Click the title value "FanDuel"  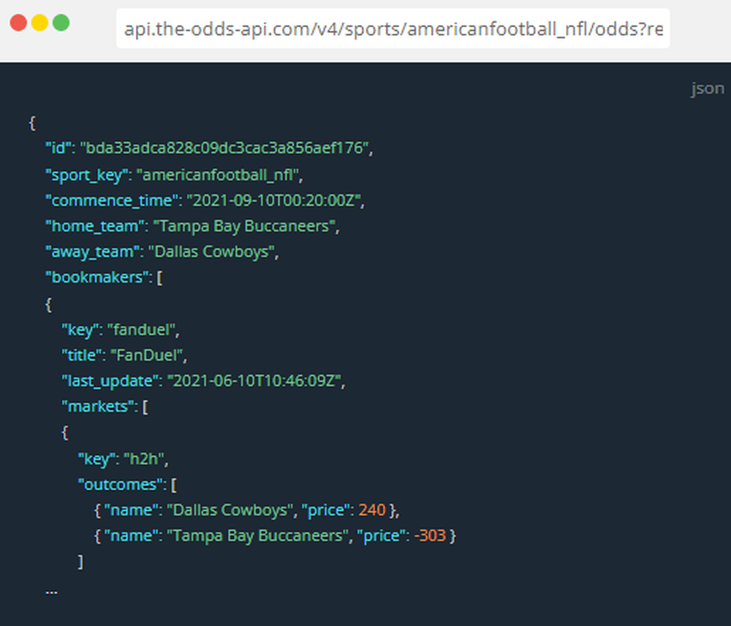[146, 355]
